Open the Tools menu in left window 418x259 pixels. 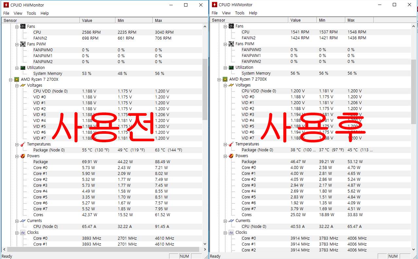pyautogui.click(x=31, y=13)
